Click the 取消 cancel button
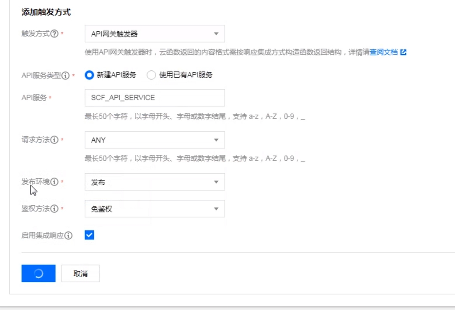The width and height of the screenshot is (455, 310). (x=80, y=273)
